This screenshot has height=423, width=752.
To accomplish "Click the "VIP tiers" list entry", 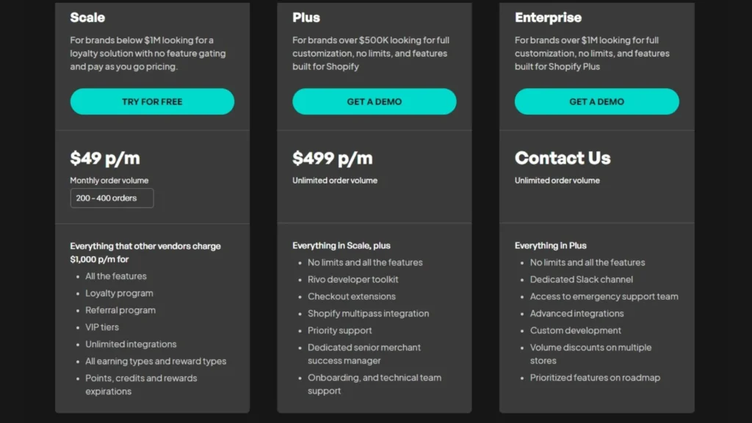I will (102, 327).
